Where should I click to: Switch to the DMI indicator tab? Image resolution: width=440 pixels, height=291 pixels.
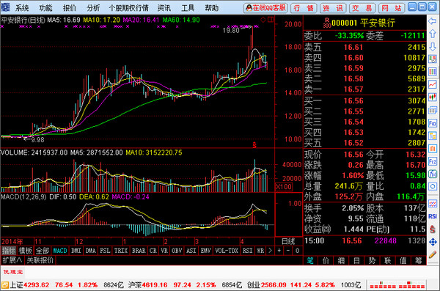tap(76, 251)
